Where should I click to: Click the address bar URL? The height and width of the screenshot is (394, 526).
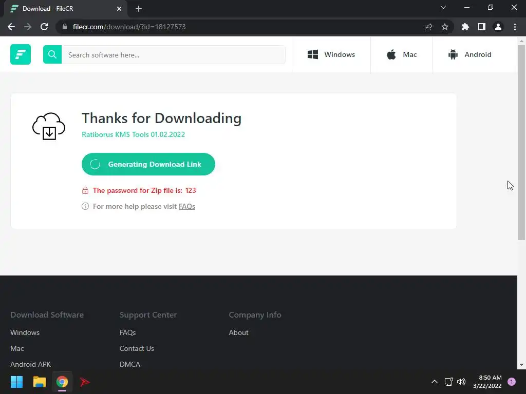click(129, 27)
